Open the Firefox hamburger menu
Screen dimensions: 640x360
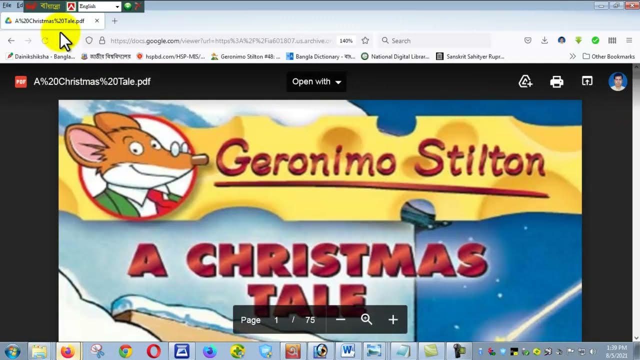[x=629, y=40]
